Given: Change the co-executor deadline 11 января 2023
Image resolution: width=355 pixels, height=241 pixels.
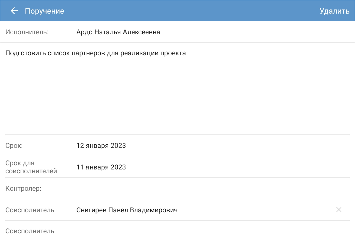Looking at the screenshot, I should tap(101, 167).
